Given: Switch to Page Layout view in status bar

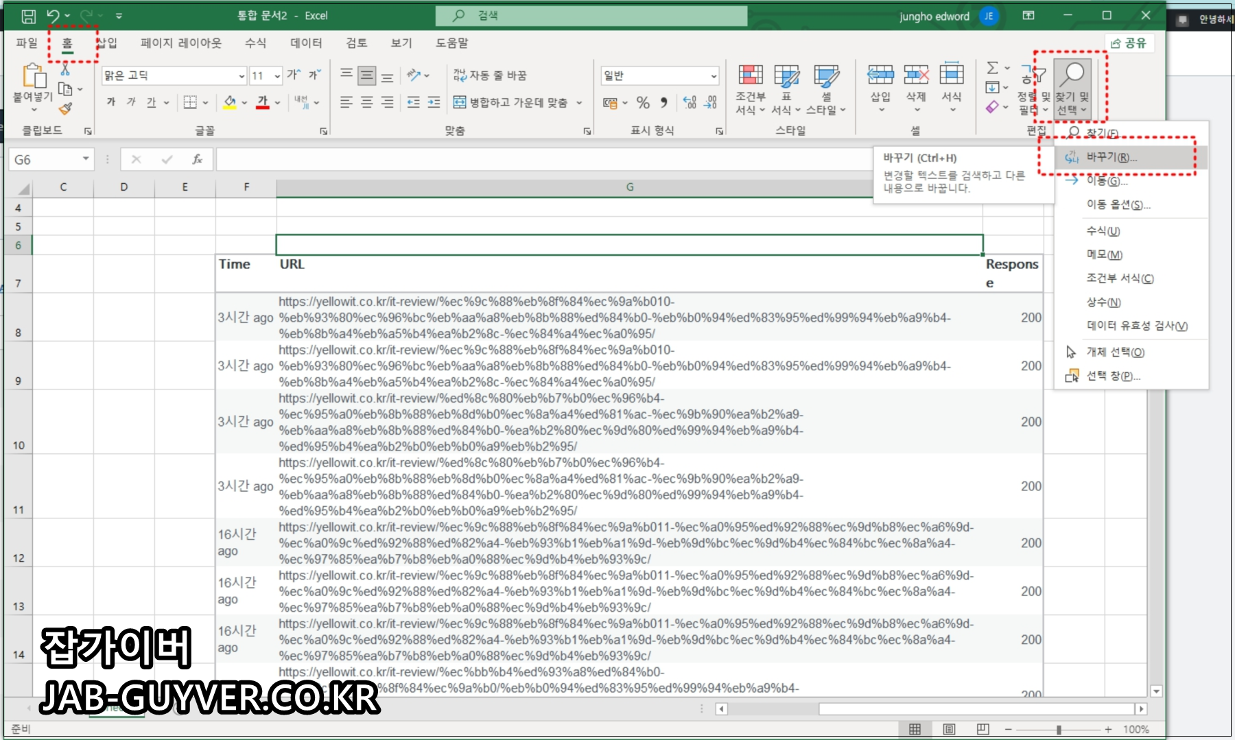Looking at the screenshot, I should [949, 729].
